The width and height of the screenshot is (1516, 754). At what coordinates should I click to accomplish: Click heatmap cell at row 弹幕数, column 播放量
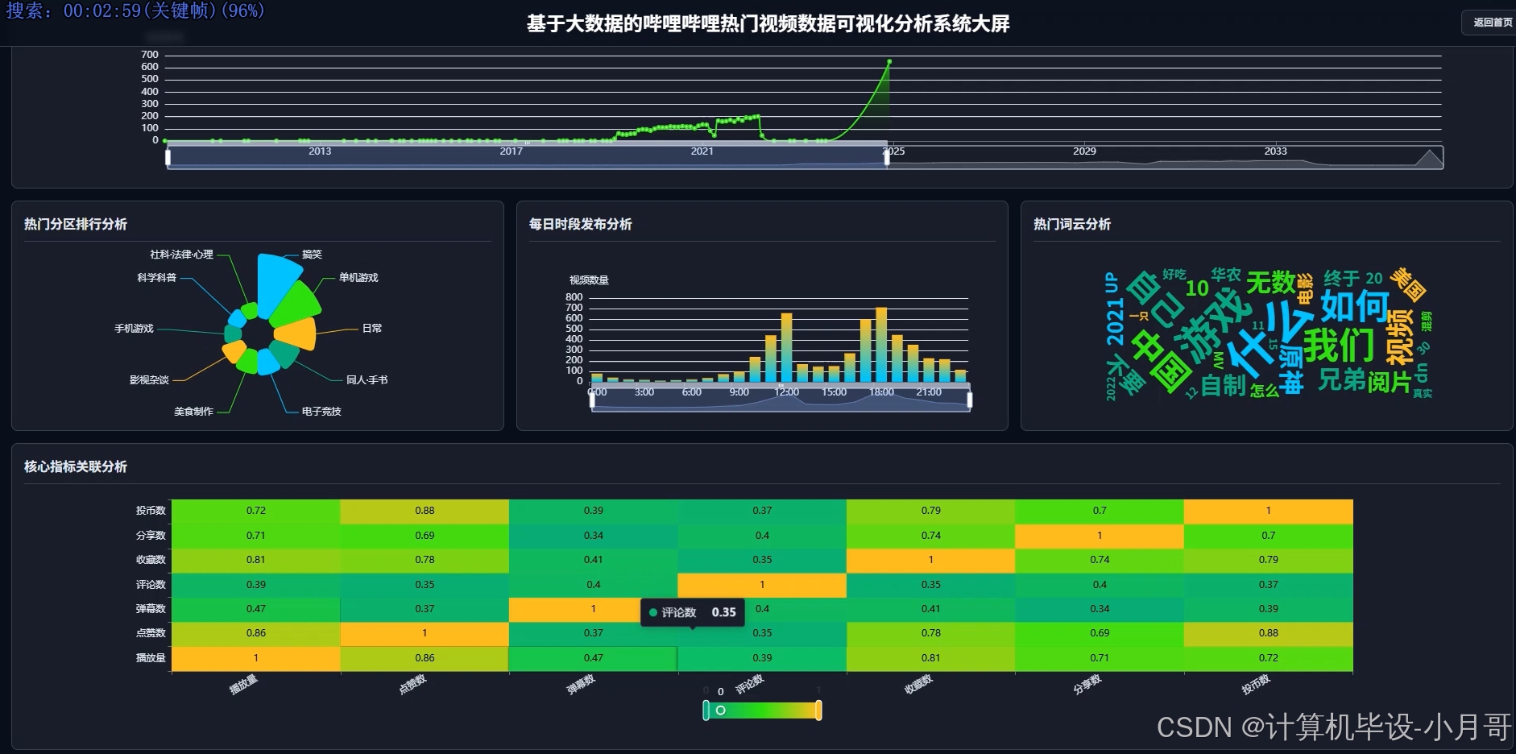[x=256, y=609]
